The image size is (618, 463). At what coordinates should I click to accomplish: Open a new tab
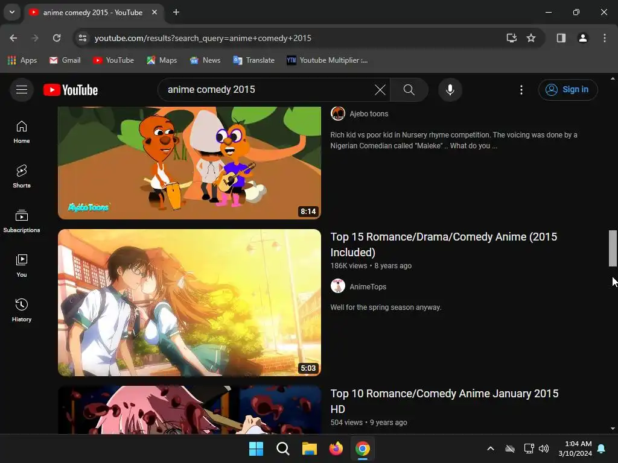coord(176,12)
